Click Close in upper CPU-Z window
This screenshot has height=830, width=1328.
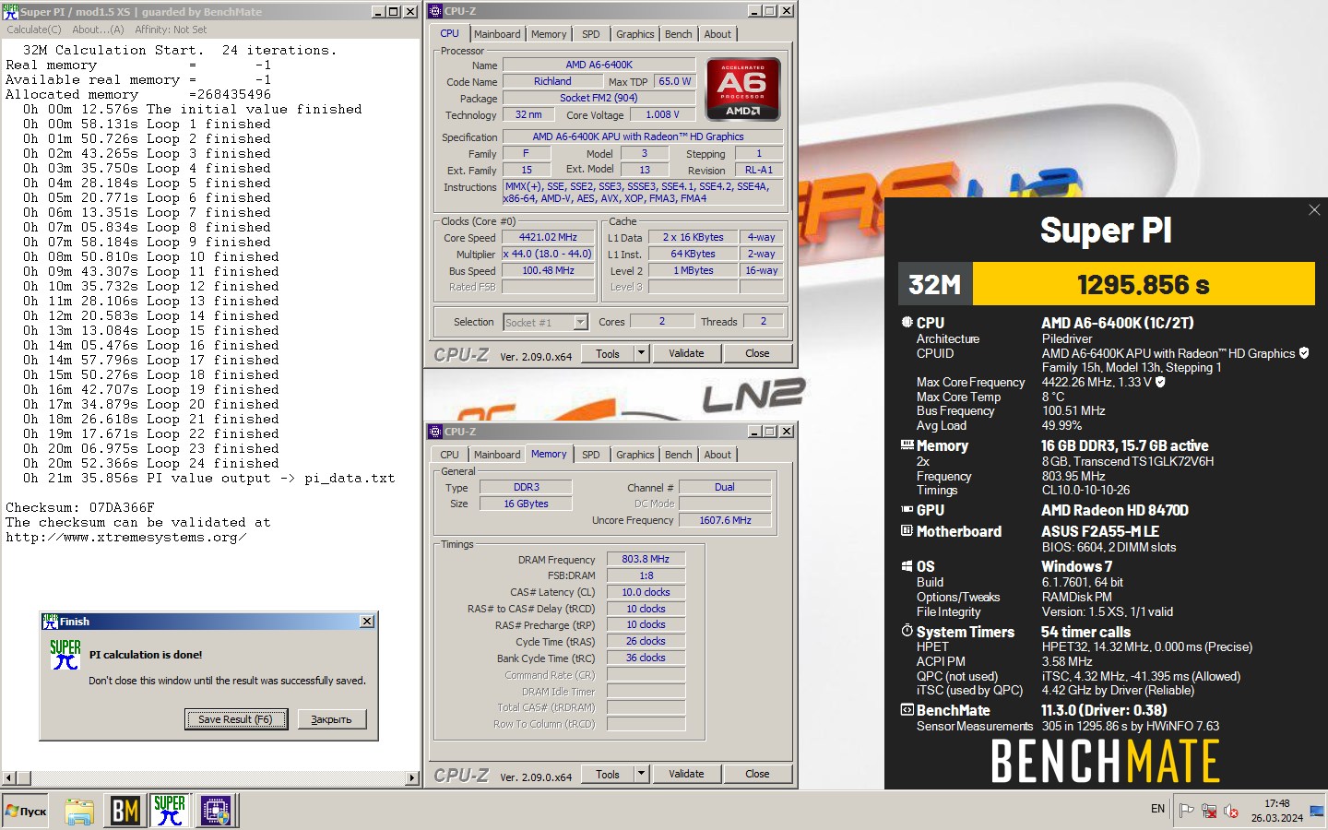[x=757, y=353]
